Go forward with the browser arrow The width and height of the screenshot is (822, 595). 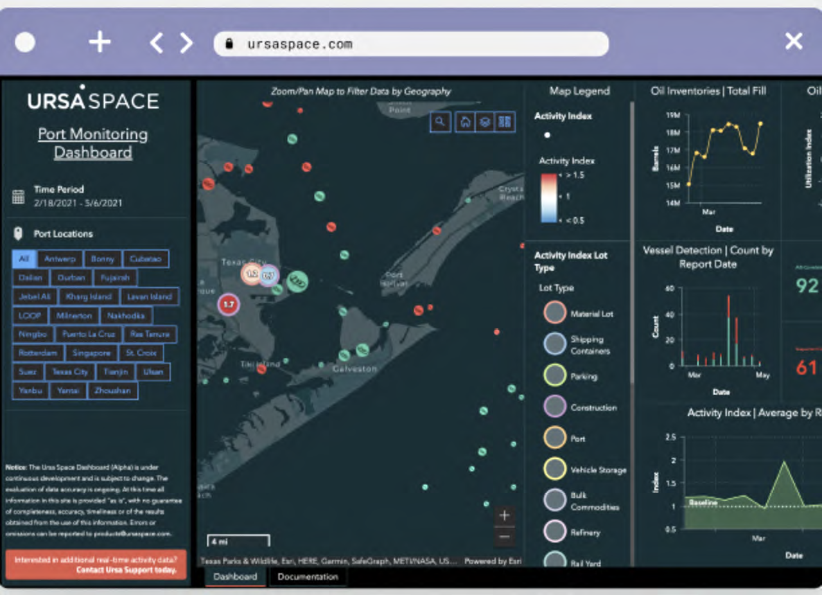tap(186, 43)
